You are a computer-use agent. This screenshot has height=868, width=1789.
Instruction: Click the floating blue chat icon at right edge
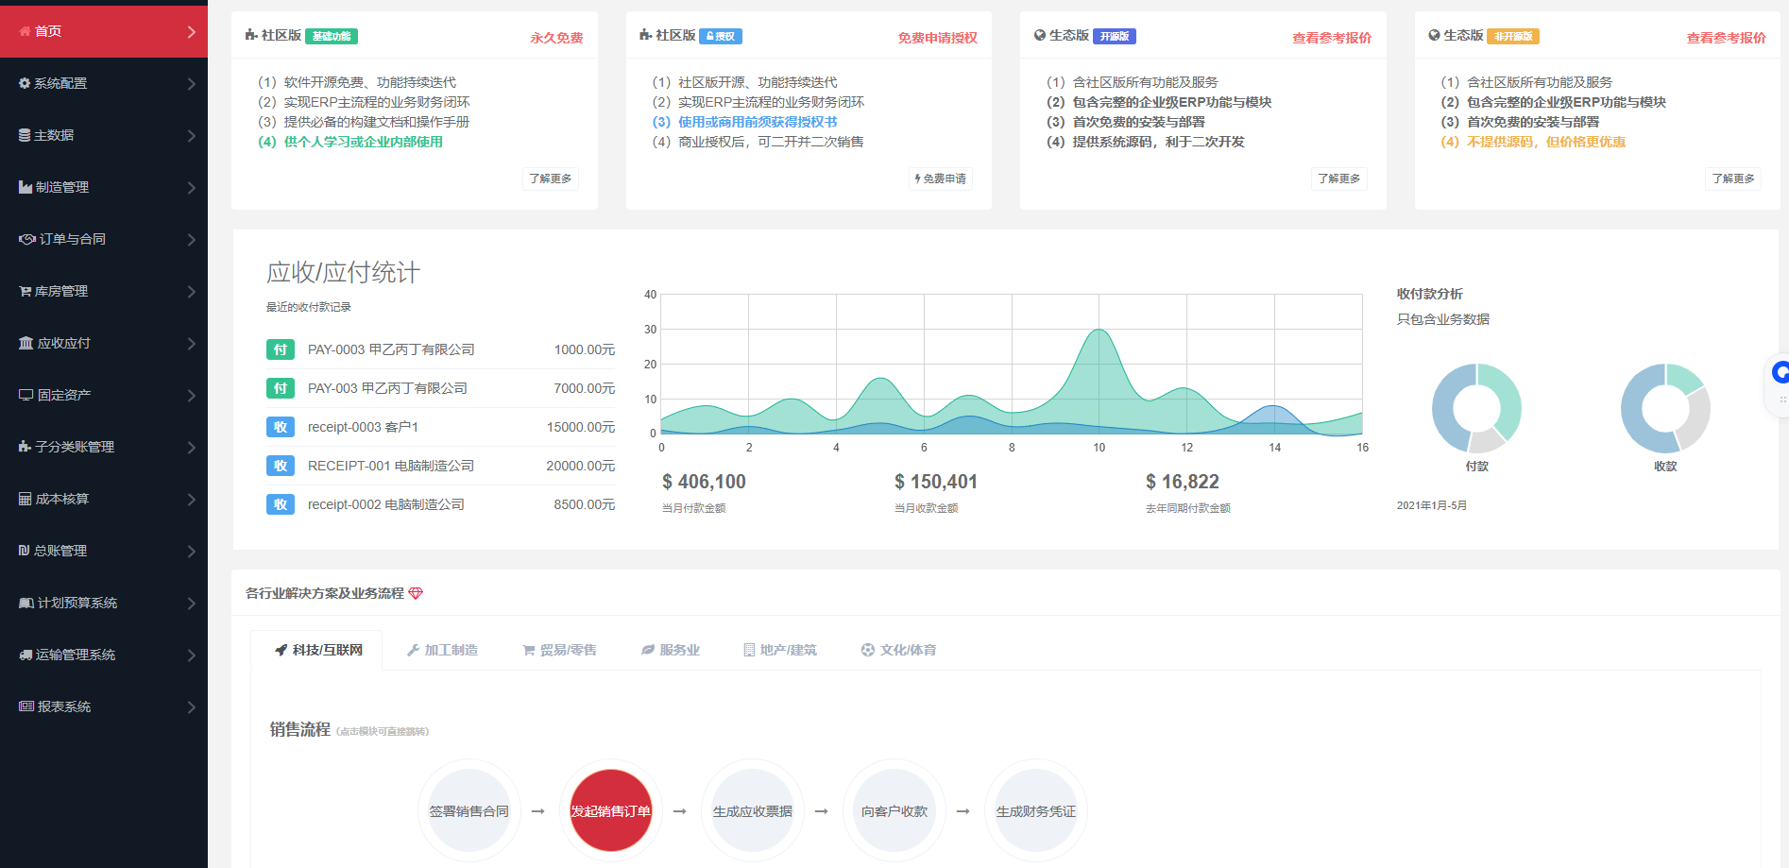[x=1780, y=373]
